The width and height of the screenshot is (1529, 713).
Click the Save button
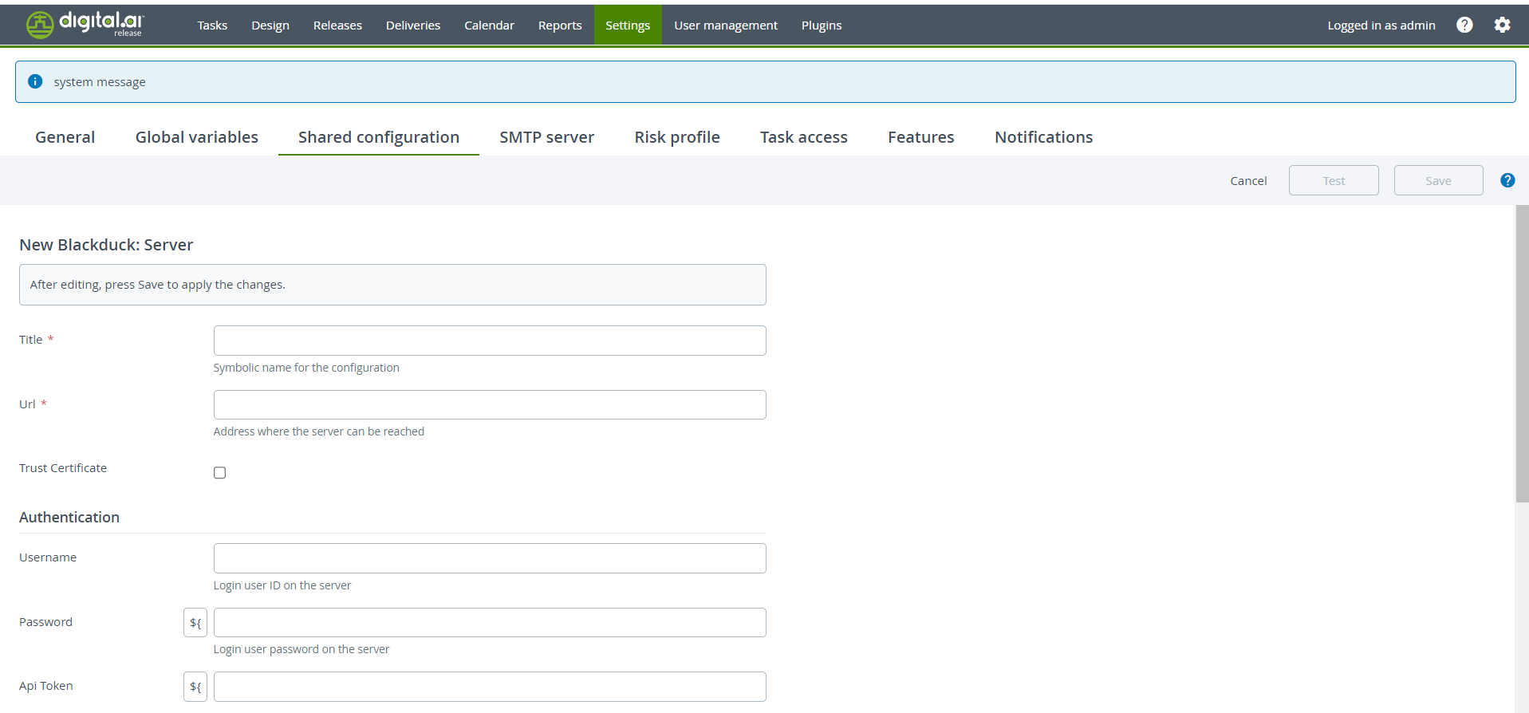pyautogui.click(x=1439, y=180)
